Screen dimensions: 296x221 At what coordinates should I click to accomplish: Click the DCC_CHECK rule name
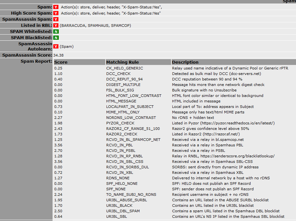[118, 74]
